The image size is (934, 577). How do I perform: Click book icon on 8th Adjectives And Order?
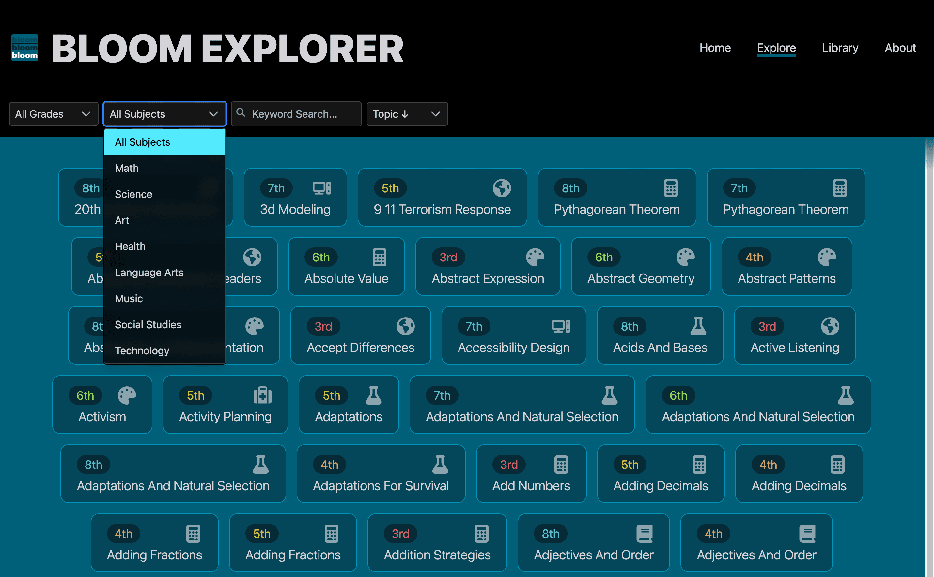[x=645, y=534]
